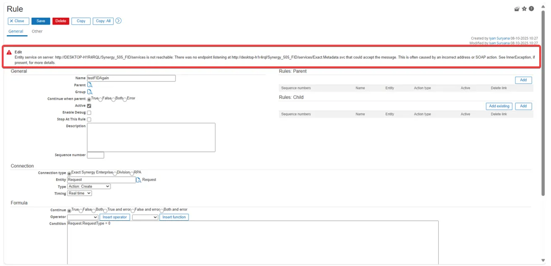Select the General tab
The height and width of the screenshot is (266, 551).
click(x=16, y=31)
